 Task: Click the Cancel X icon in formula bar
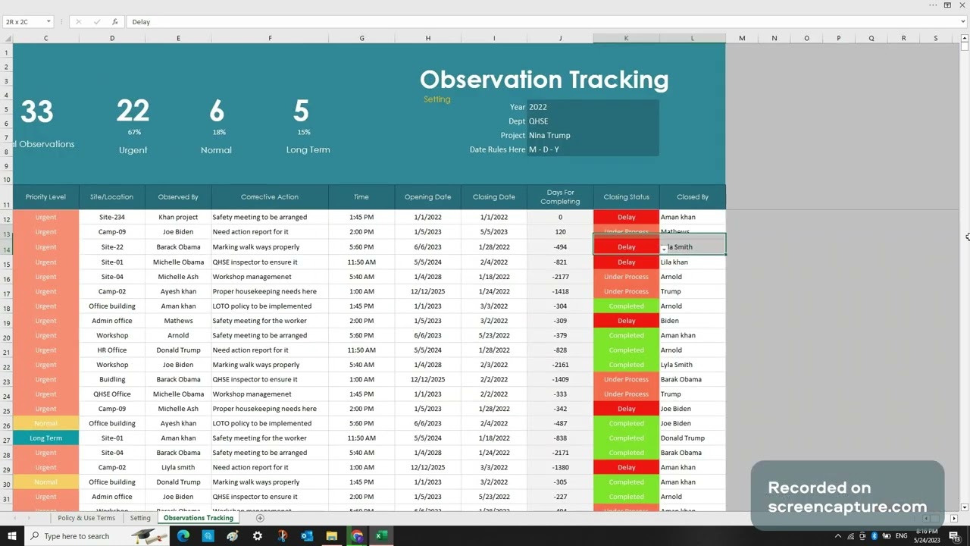click(x=78, y=22)
